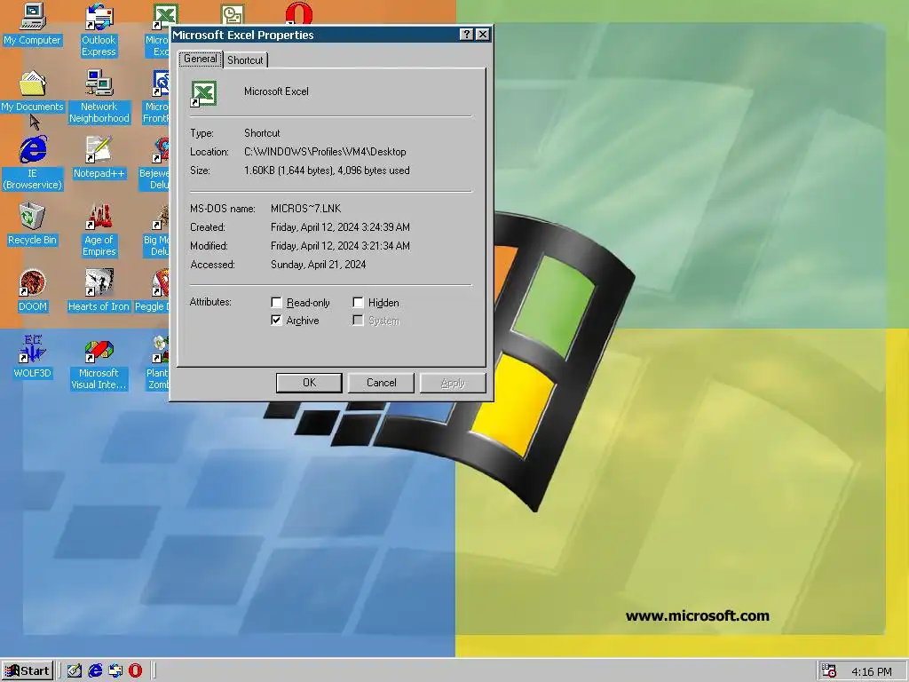
Task: Switch to the Shortcut tab
Action: pos(245,60)
